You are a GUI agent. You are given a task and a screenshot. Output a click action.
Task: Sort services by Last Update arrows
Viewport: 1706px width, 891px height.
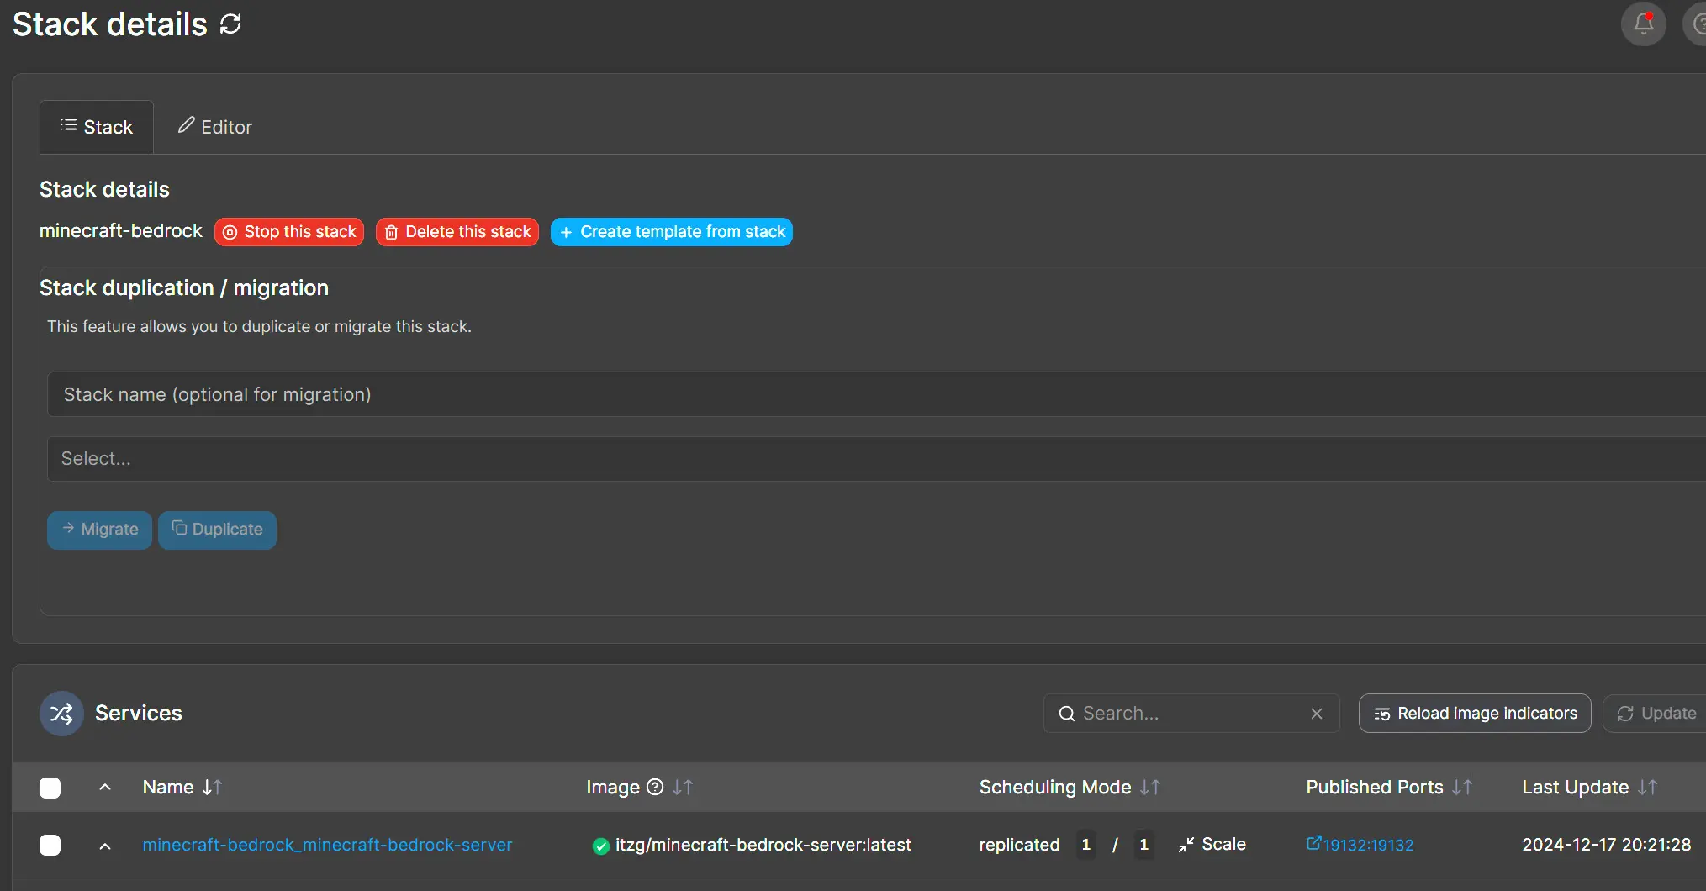tap(1647, 788)
